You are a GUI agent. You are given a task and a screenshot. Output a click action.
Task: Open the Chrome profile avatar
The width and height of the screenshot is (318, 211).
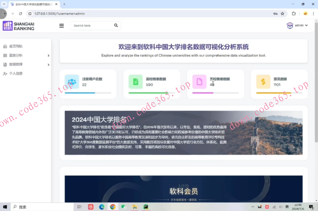click(x=305, y=14)
